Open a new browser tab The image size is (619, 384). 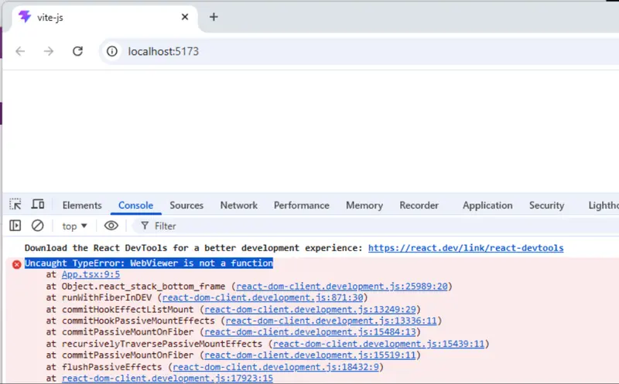coord(214,17)
